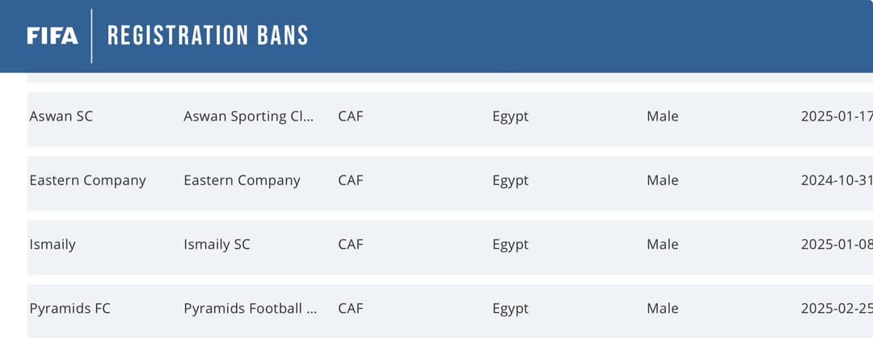
Task: Click CAF confederation in Aswan SC row
Action: [x=351, y=116]
